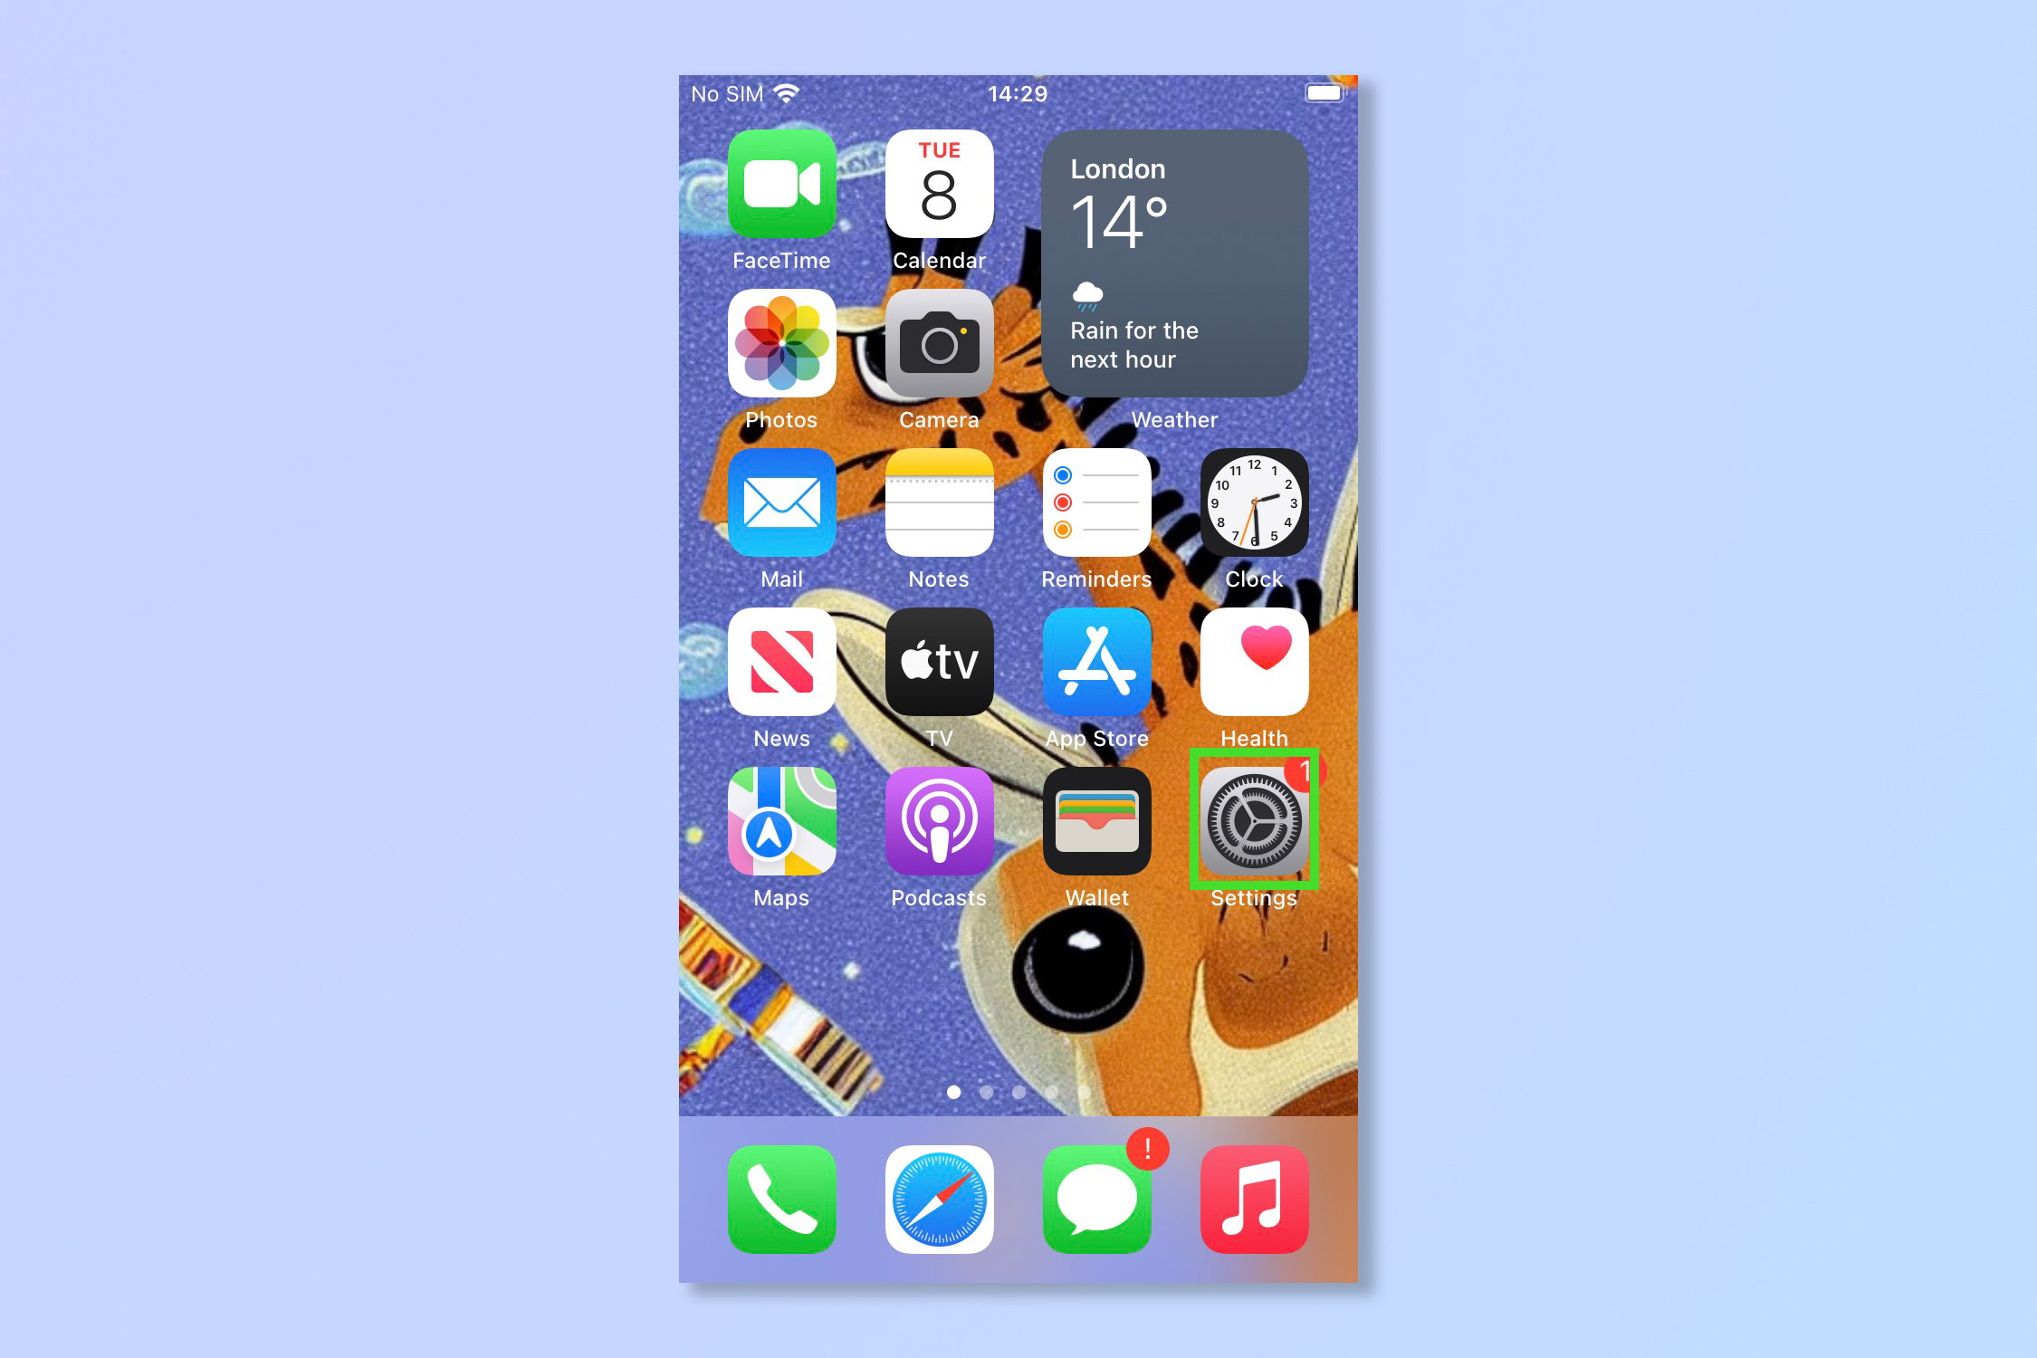
Task: Open Safari browser from dock
Action: pos(937,1198)
